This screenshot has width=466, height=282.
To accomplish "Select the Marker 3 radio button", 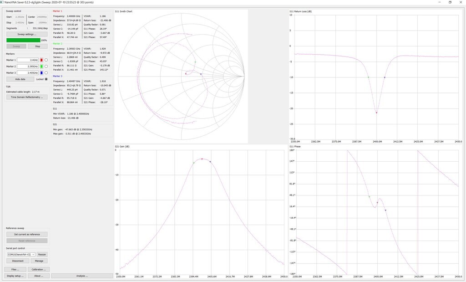I will click(46, 73).
